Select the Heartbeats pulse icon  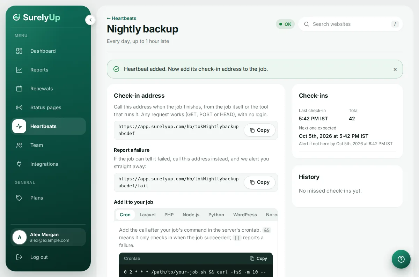tap(19, 126)
